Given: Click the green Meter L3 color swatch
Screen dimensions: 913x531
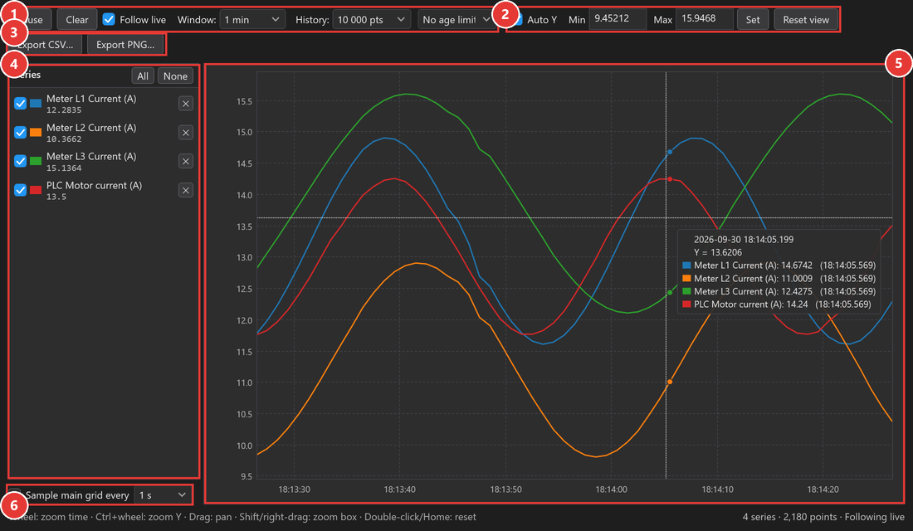Looking at the screenshot, I should click(36, 161).
